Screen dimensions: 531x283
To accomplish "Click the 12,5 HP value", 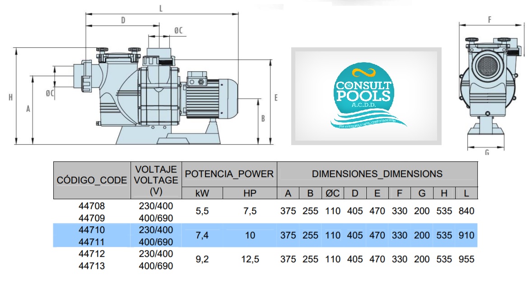I will click(x=250, y=260).
